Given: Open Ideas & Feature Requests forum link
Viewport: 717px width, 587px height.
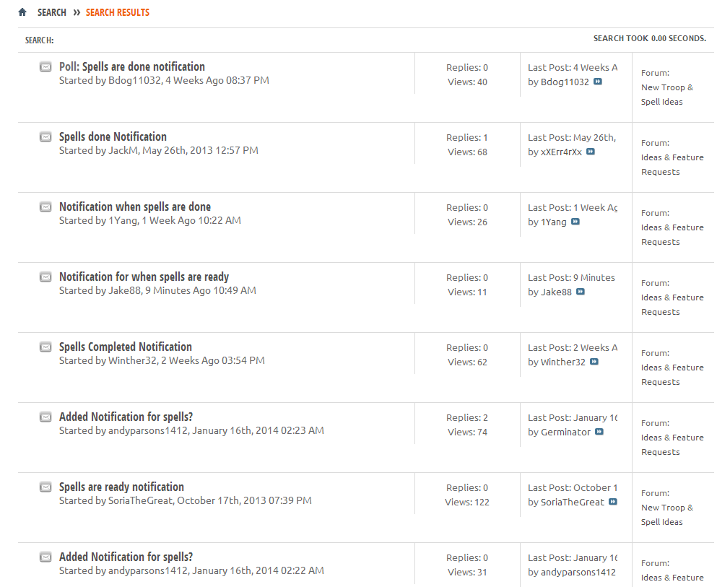Looking at the screenshot, I should tap(672, 165).
